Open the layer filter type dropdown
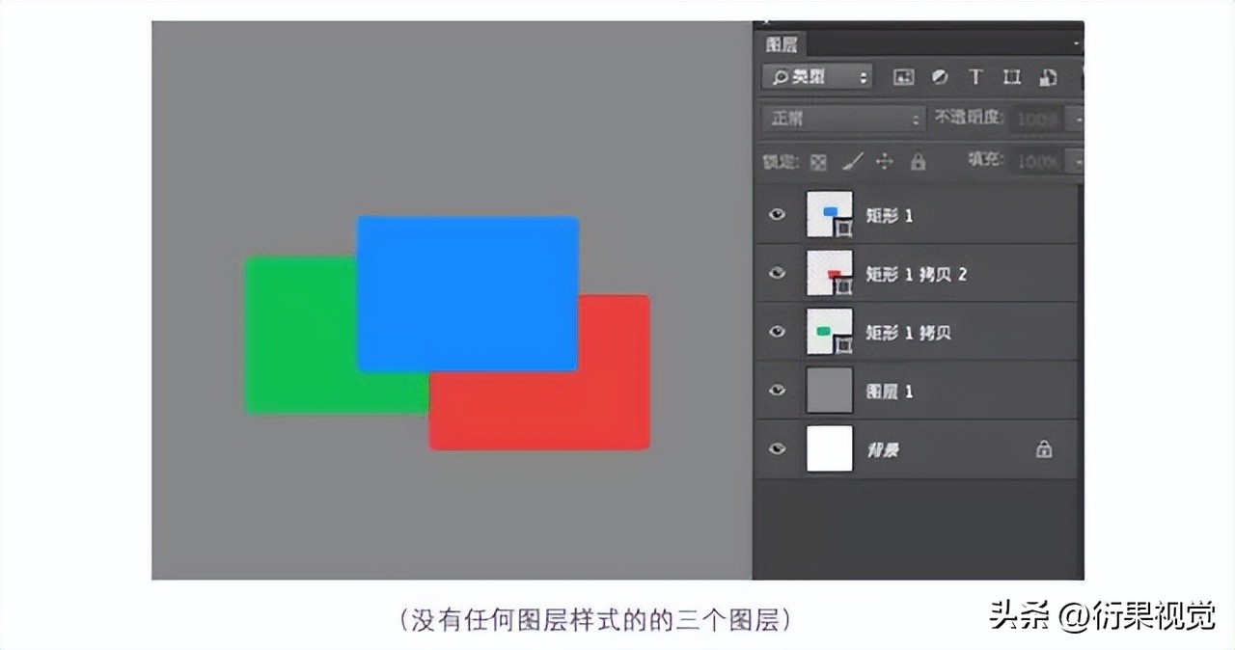 (x=816, y=76)
